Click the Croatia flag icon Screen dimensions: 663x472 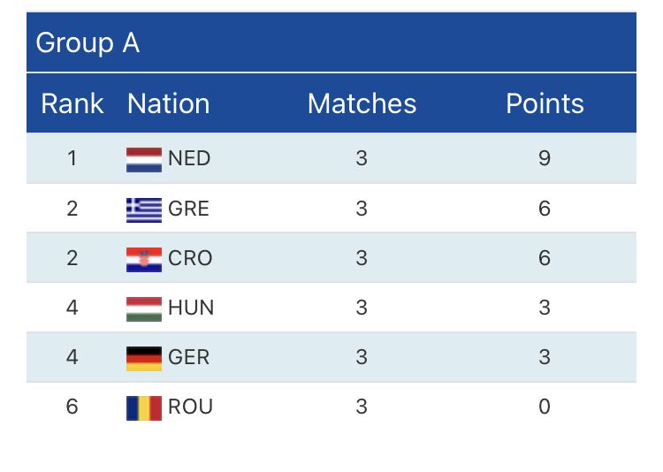coord(144,258)
